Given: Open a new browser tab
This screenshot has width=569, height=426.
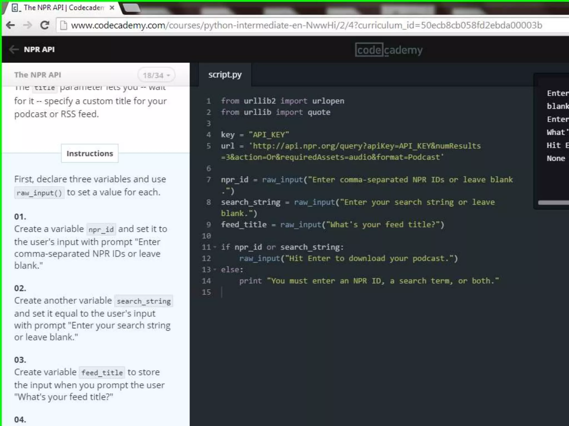Looking at the screenshot, I should [132, 8].
